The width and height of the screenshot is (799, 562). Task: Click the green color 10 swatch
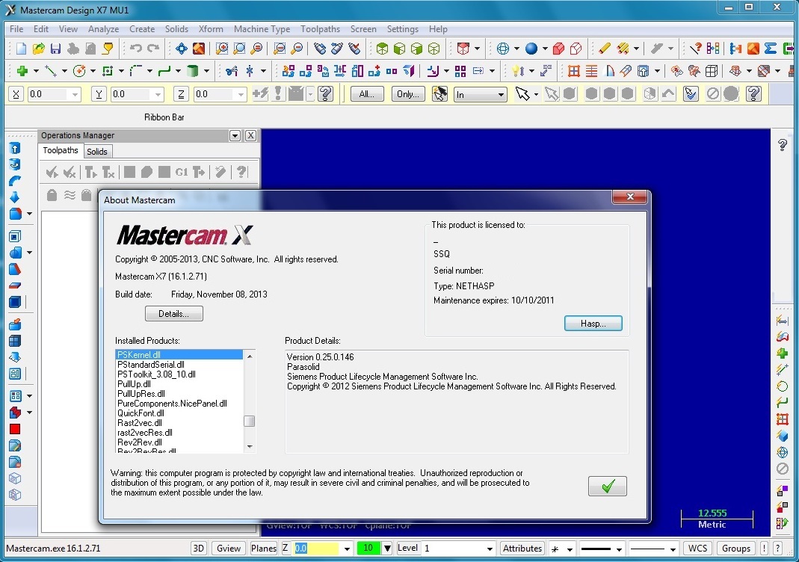coord(368,549)
